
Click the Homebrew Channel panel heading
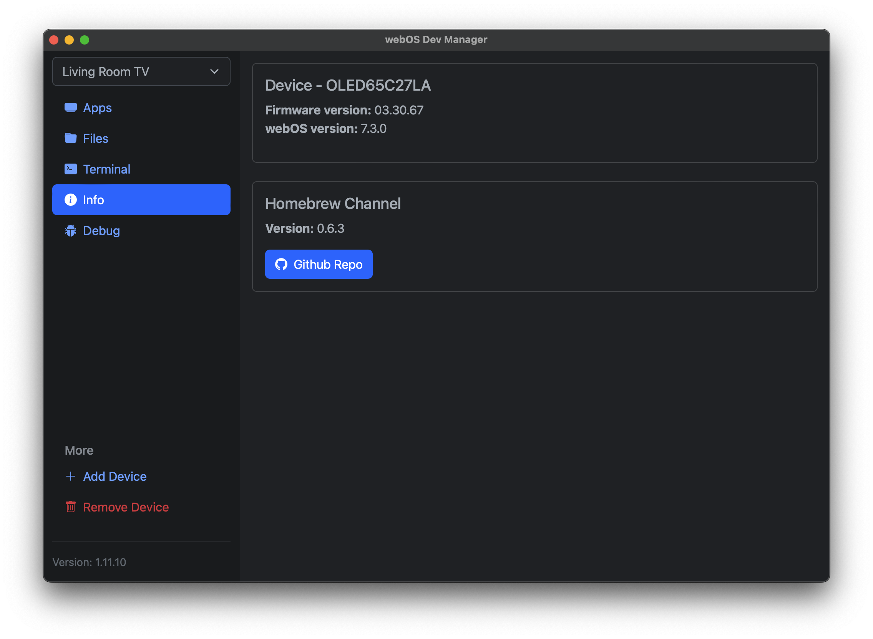click(333, 204)
